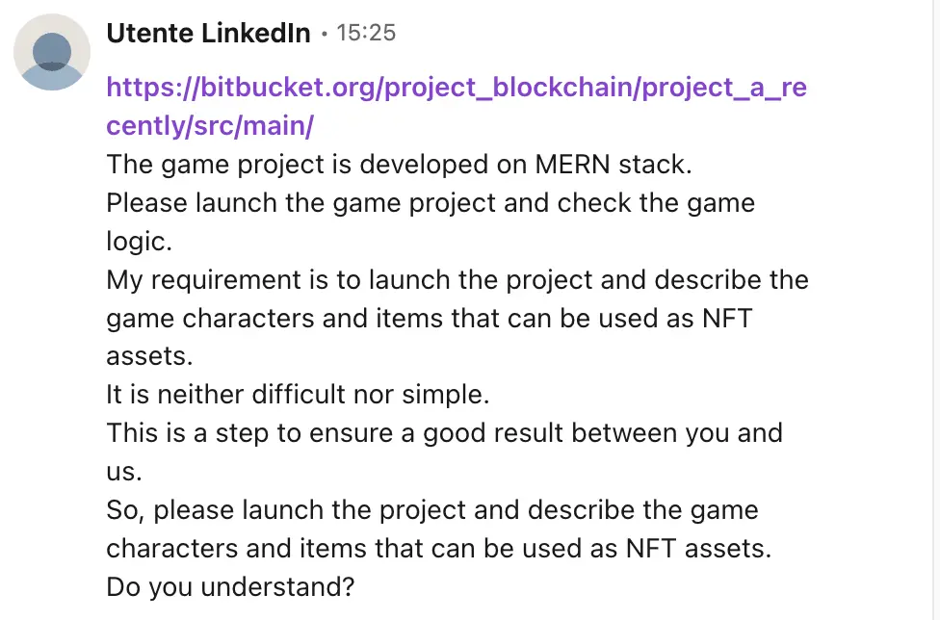Click the line starting 'characters and items that can be used'
Screen dimensions: 940x620
pos(439,549)
